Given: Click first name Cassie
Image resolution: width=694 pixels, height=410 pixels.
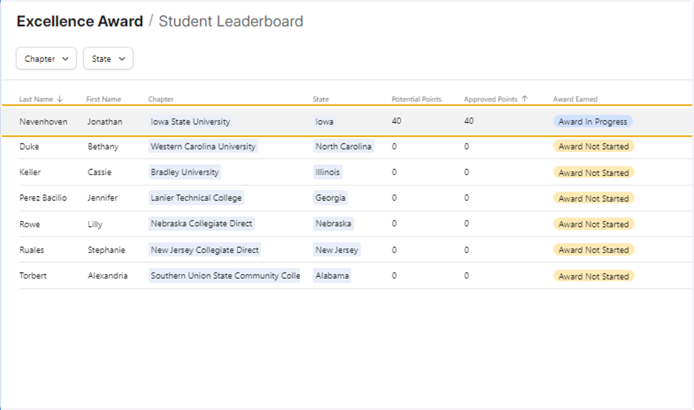Looking at the screenshot, I should pyautogui.click(x=99, y=172).
